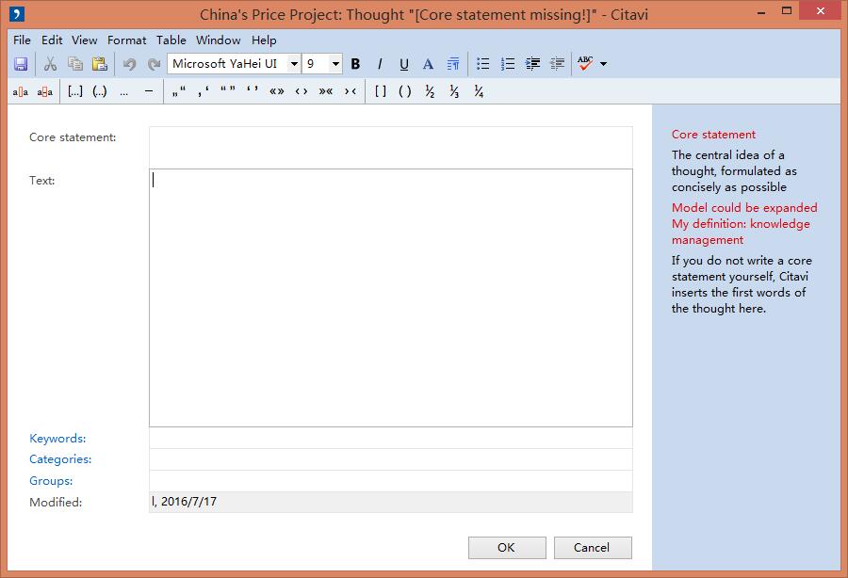Click the Cut scissors icon
Screen dimensions: 848x578
tap(50, 64)
